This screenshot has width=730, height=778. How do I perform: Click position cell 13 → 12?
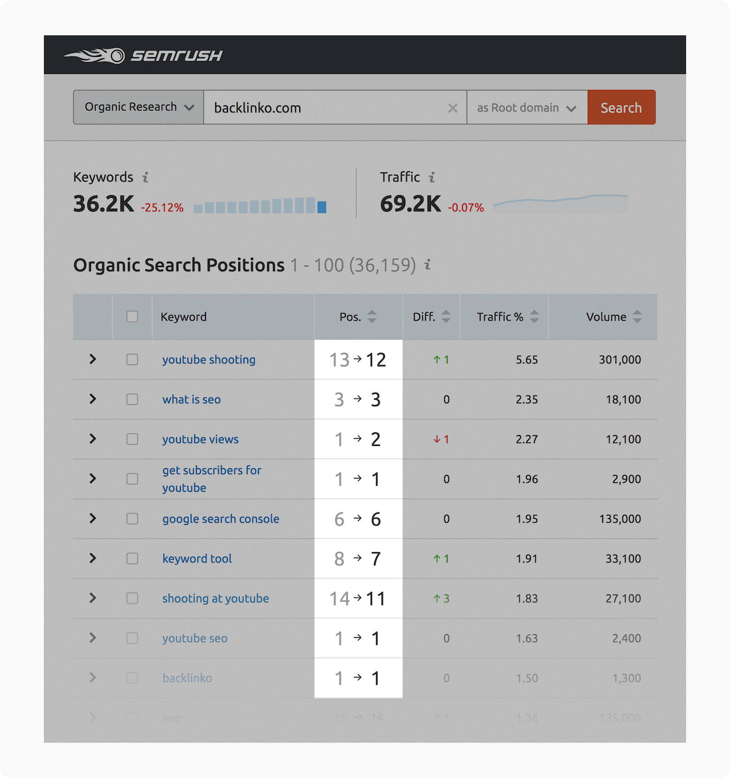pyautogui.click(x=358, y=360)
